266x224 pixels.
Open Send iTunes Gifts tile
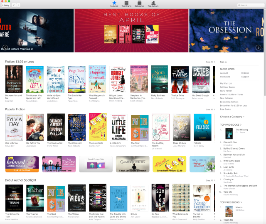click(96, 164)
